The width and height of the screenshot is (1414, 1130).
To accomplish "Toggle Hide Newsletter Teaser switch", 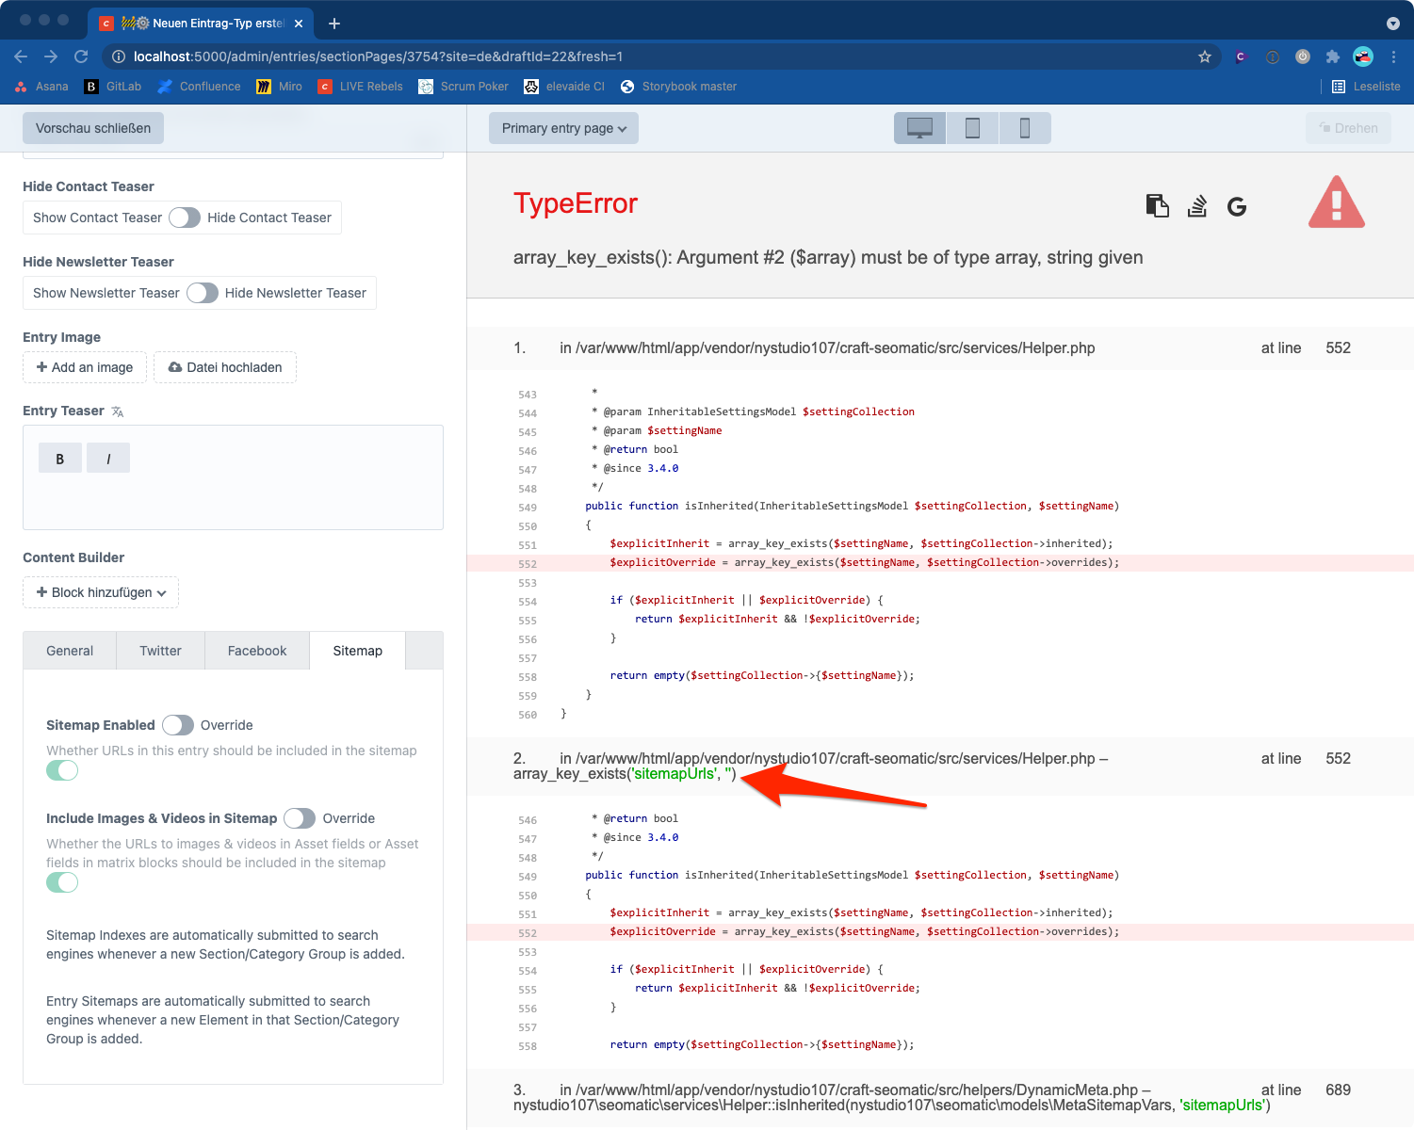I will pyautogui.click(x=202, y=293).
